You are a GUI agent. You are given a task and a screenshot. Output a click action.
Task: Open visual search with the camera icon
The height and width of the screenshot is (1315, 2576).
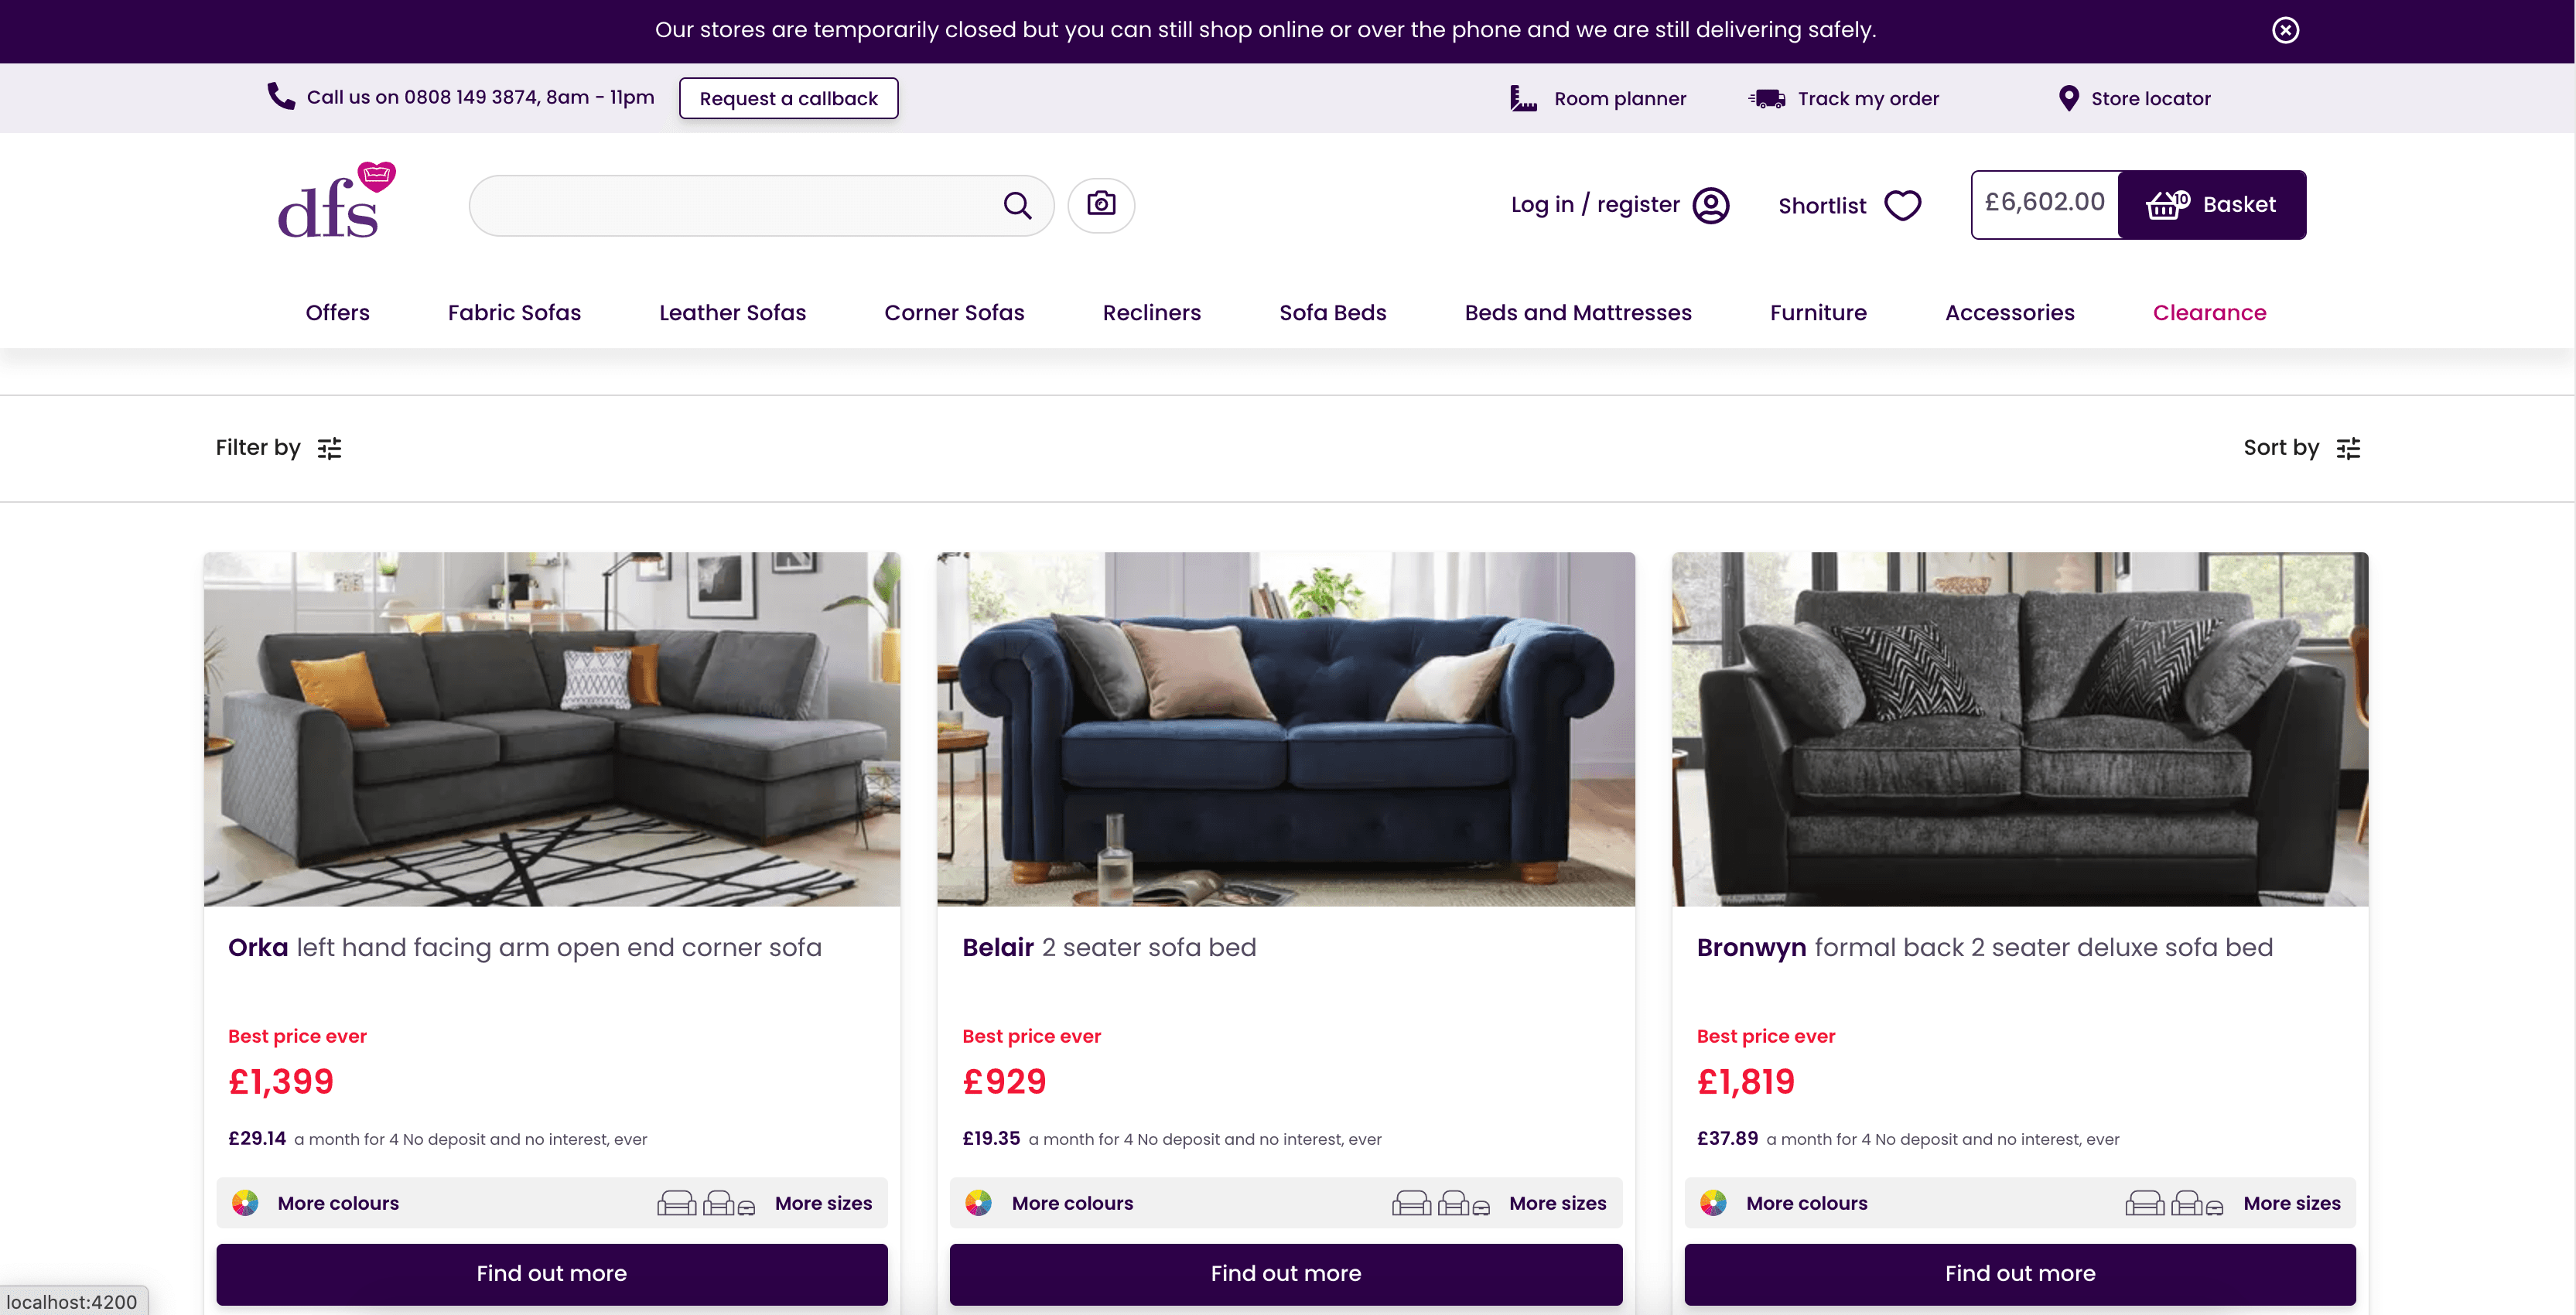click(x=1101, y=205)
